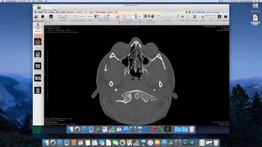Open the Report/Plugins toolbar icon
The height and width of the screenshot is (147, 262).
tap(75, 17)
